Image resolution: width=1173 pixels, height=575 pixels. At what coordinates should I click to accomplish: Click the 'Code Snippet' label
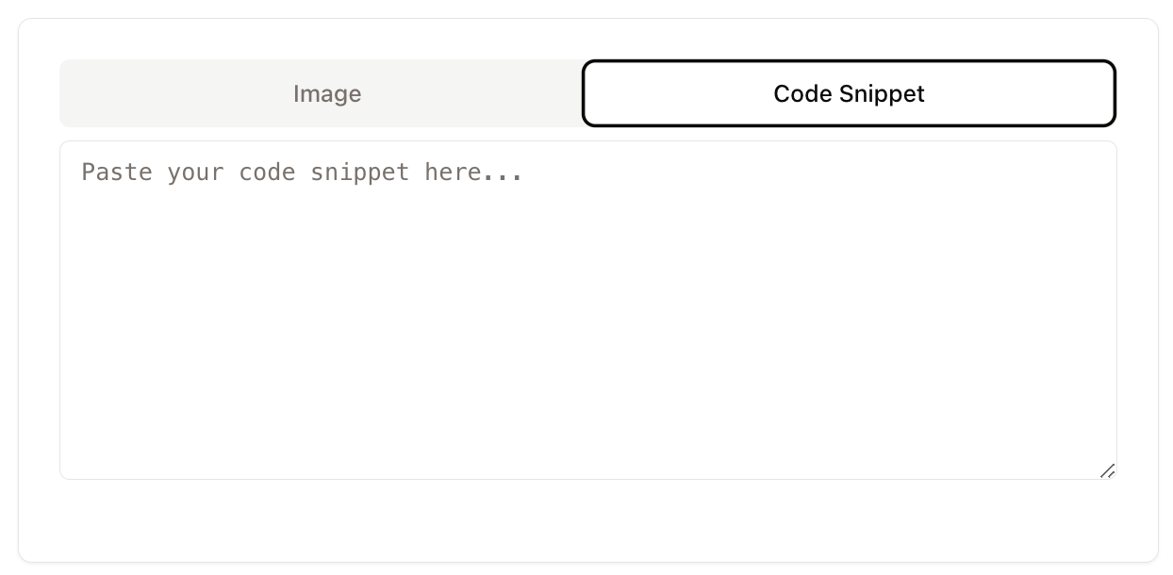coord(849,93)
